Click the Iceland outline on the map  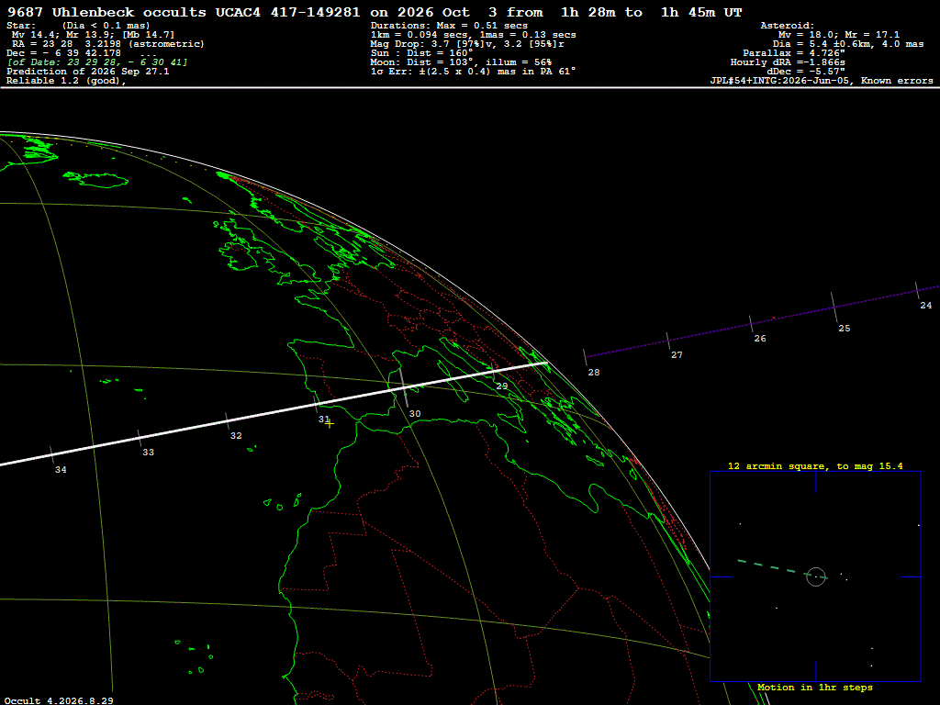[95, 178]
